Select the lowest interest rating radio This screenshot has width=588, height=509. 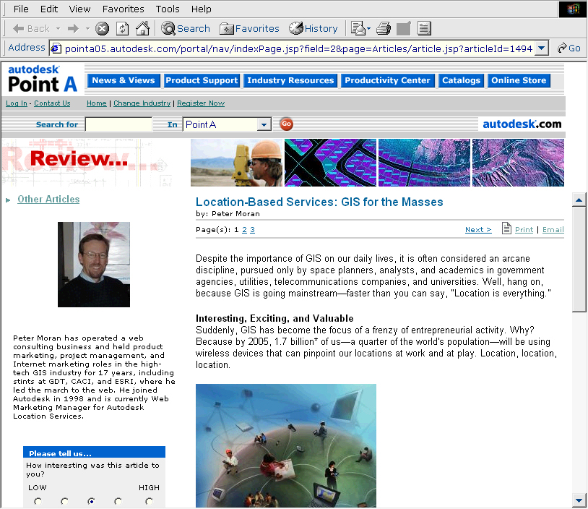point(38,501)
